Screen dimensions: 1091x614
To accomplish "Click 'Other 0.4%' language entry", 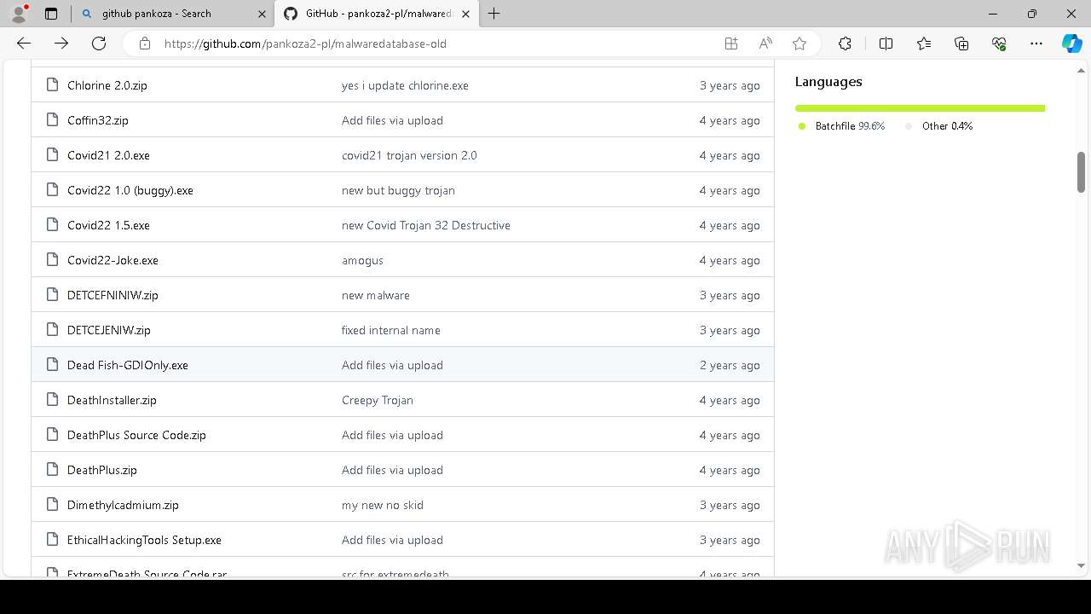I will click(947, 125).
